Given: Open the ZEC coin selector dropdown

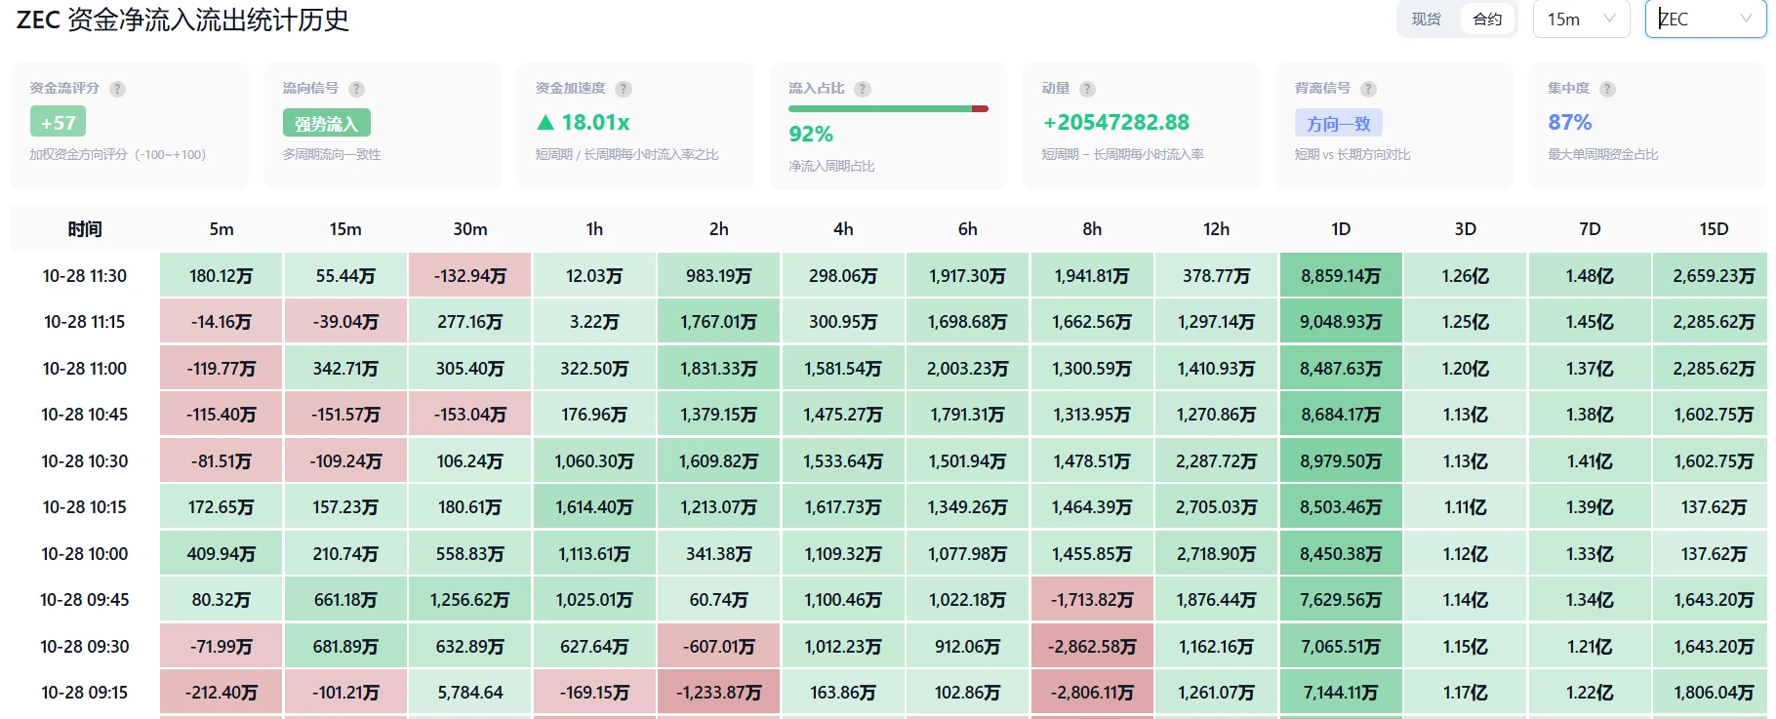Looking at the screenshot, I should click(x=1706, y=19).
